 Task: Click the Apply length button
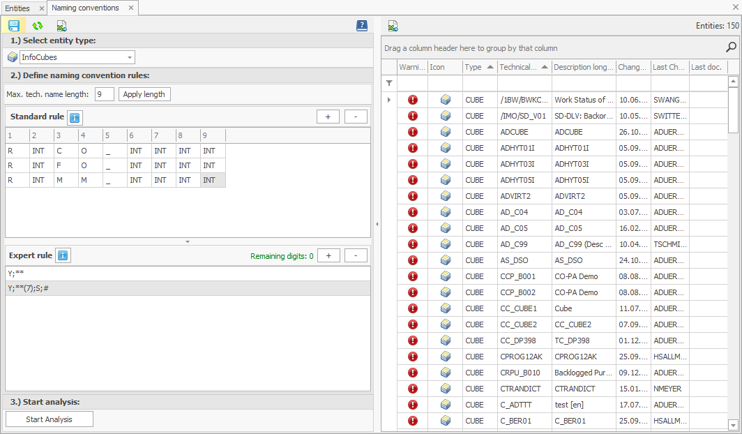(x=144, y=94)
